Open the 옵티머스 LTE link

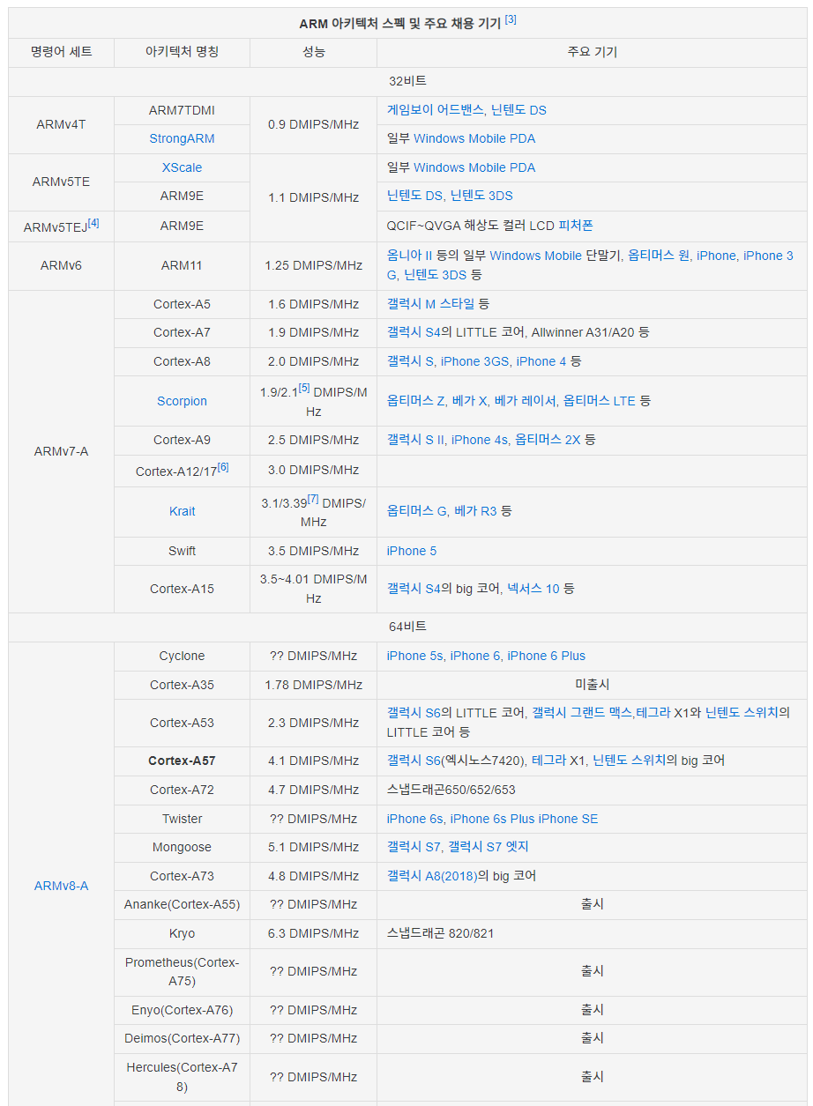click(600, 401)
